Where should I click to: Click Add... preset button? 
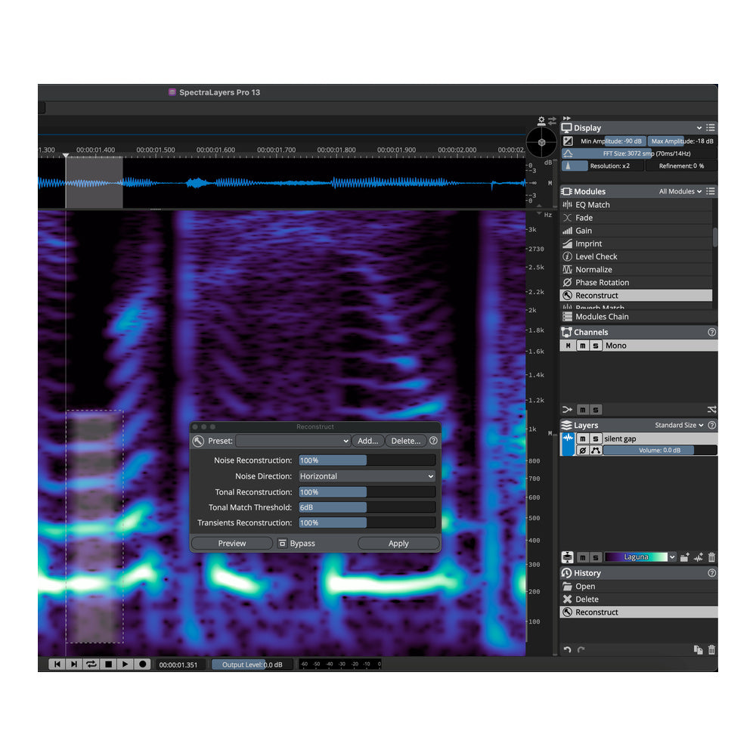tap(368, 441)
